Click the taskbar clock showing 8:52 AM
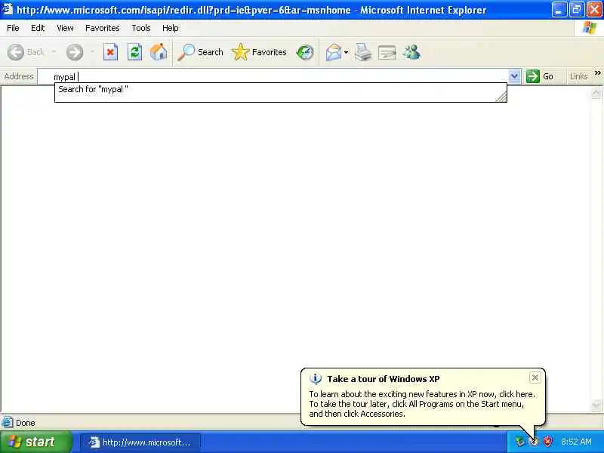 pyautogui.click(x=576, y=442)
